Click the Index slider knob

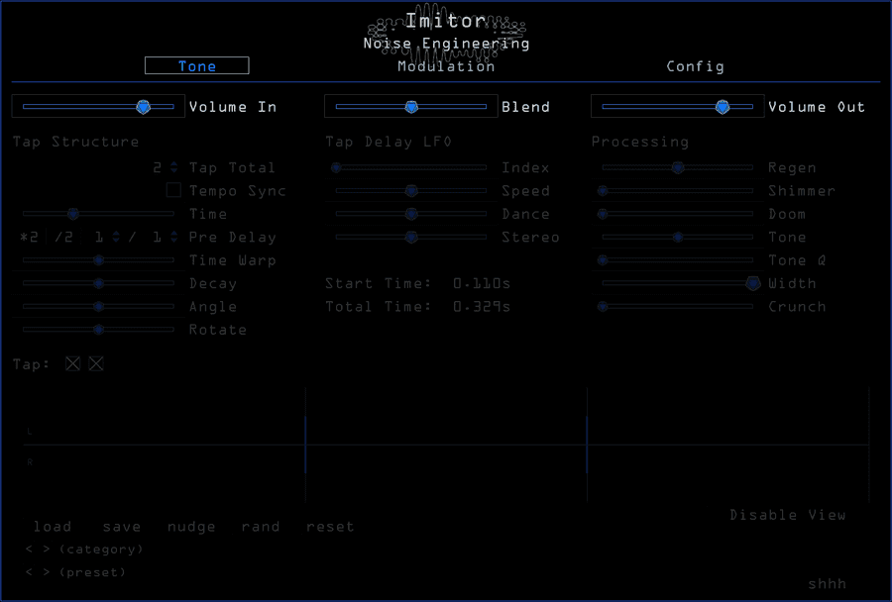(336, 167)
